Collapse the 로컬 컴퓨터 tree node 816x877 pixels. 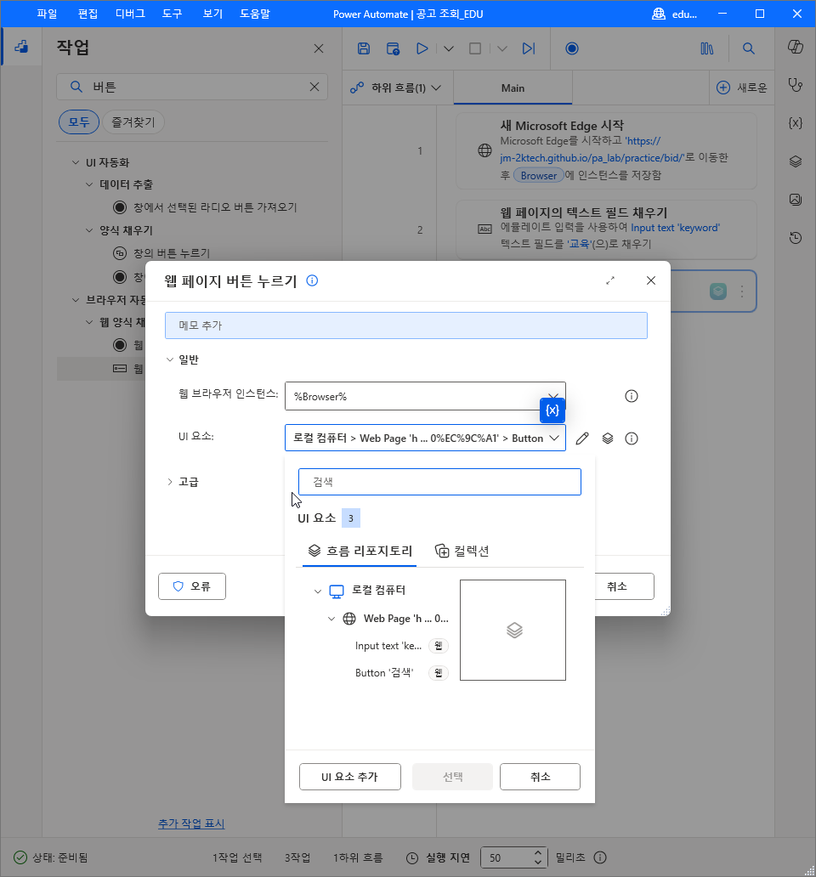318,591
